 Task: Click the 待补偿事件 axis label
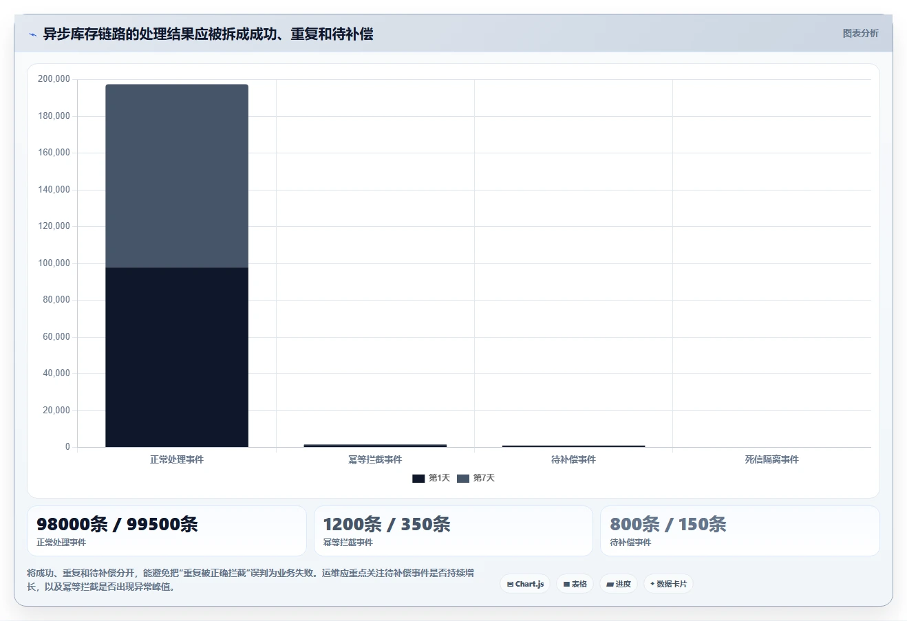(573, 459)
